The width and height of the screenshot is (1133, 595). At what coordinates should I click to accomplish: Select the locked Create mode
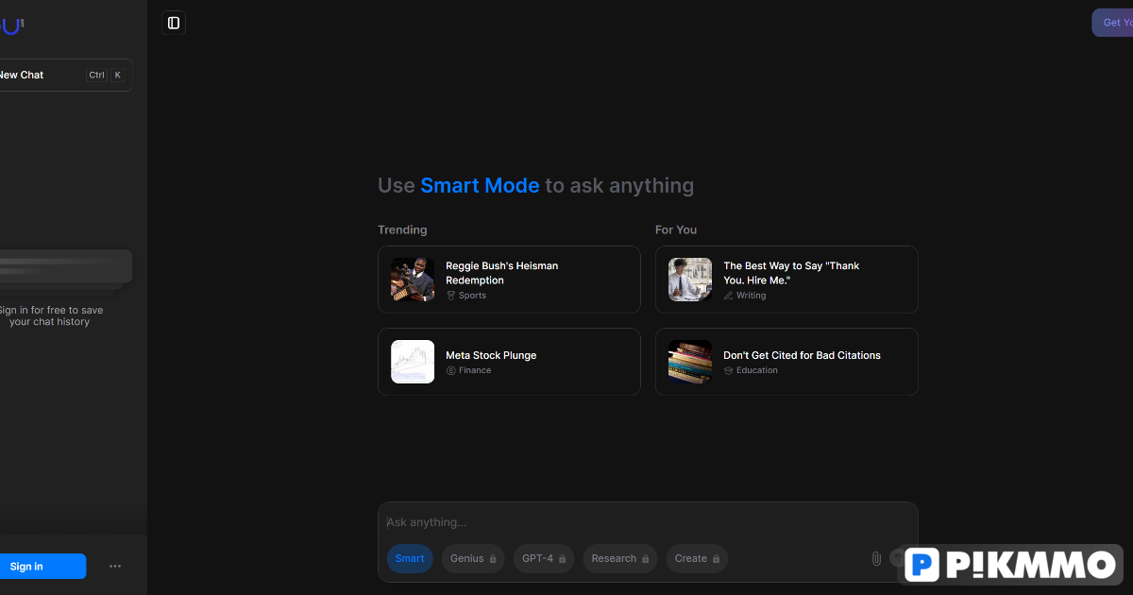point(697,558)
